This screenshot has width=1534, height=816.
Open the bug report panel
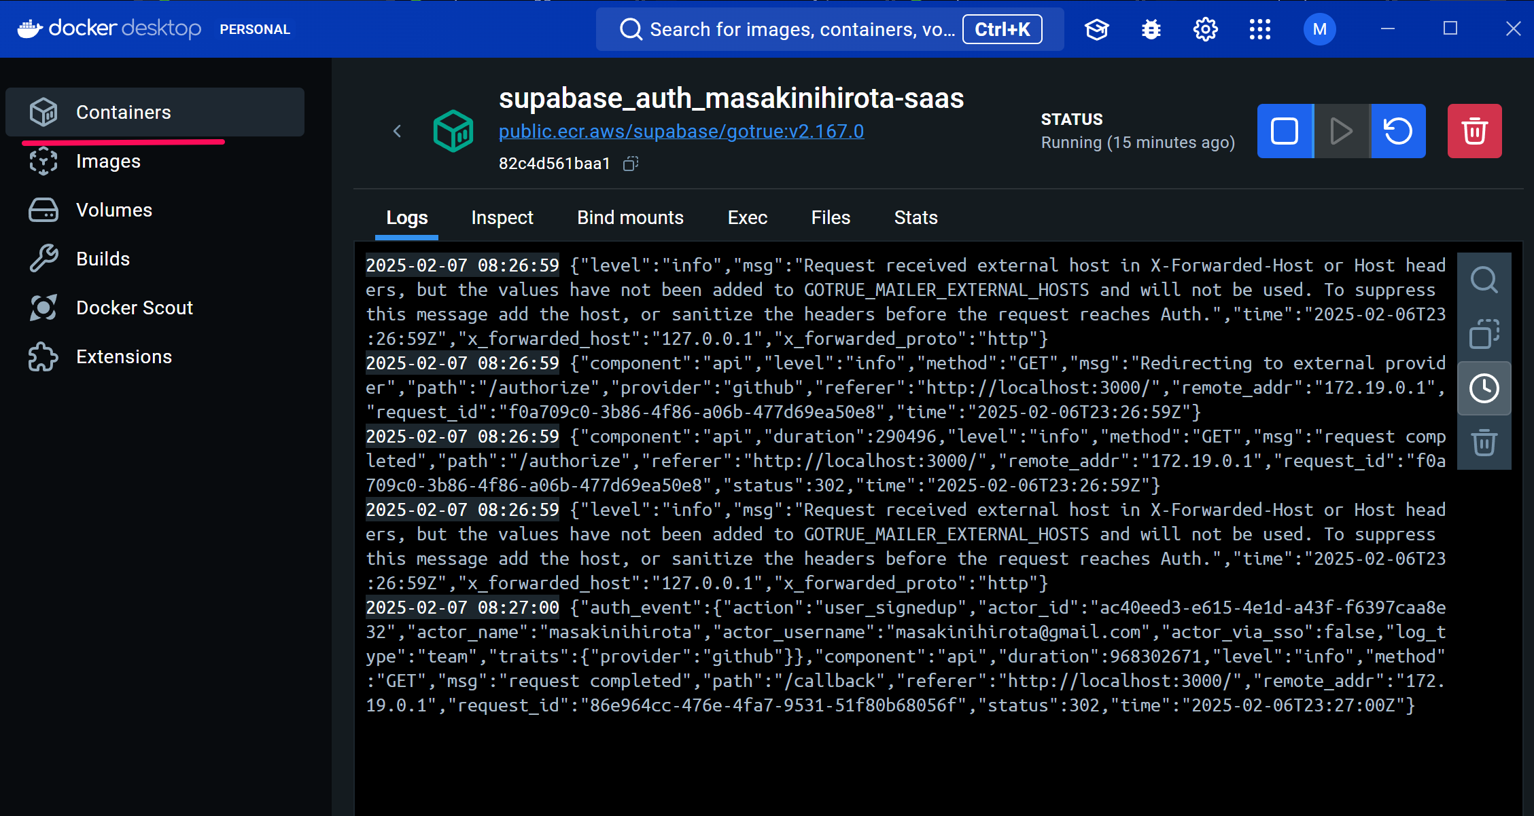coord(1151,29)
